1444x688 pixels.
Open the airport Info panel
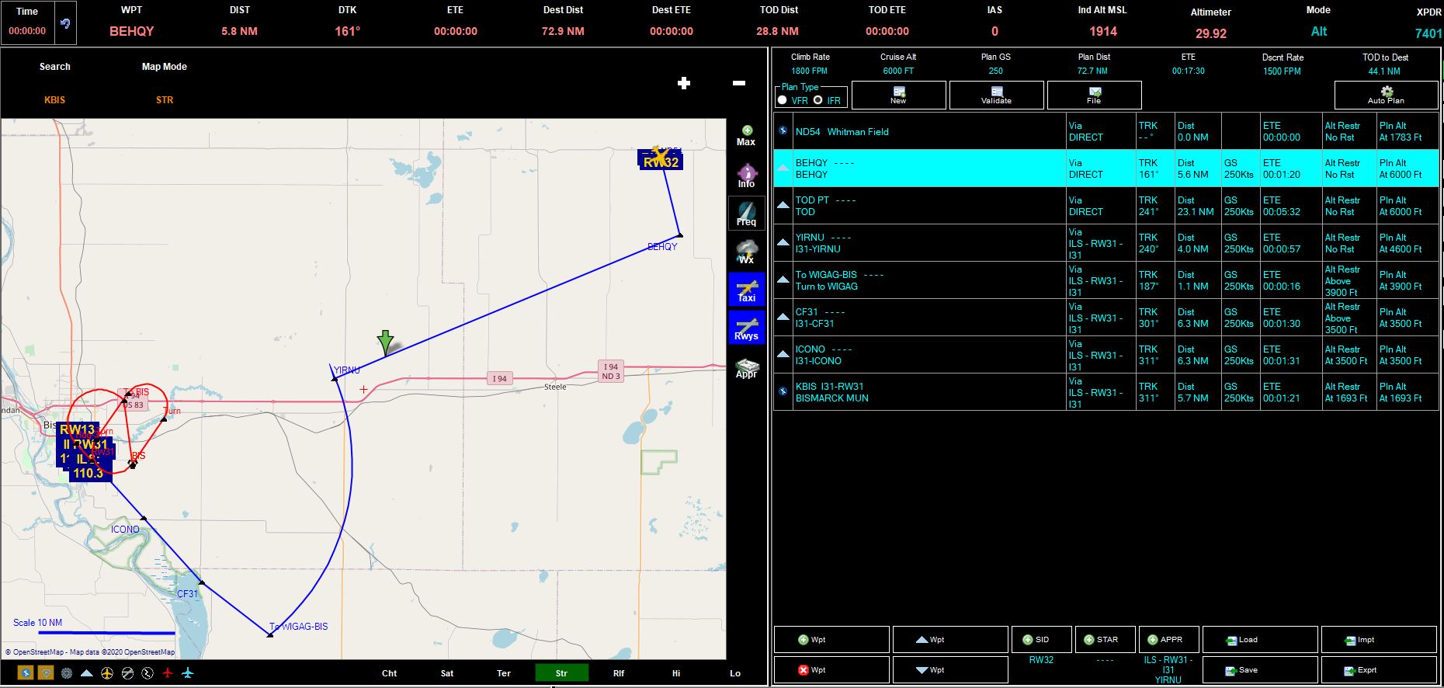746,175
